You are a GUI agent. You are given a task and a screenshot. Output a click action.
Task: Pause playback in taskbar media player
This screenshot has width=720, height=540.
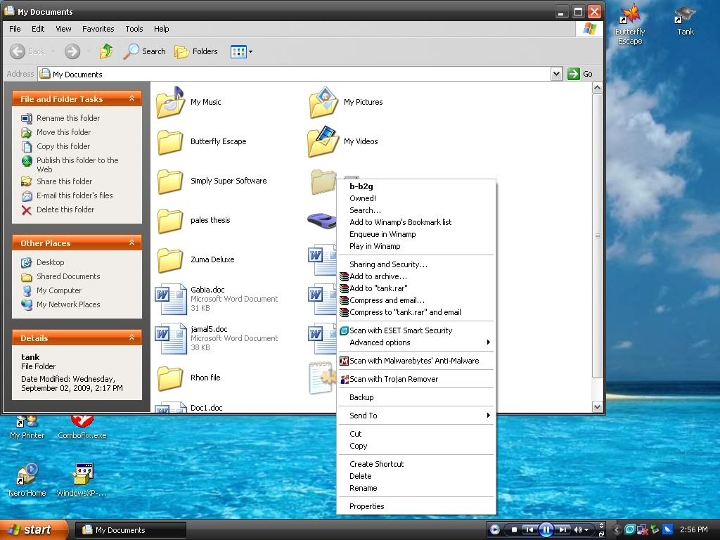(546, 529)
